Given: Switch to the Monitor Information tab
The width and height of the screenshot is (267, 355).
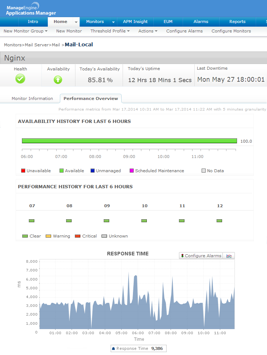Looking at the screenshot, I should click(x=32, y=99).
